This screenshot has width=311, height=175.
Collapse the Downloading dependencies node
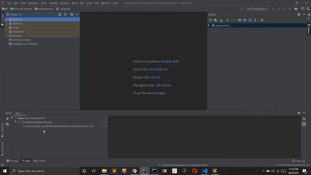tap(16, 122)
